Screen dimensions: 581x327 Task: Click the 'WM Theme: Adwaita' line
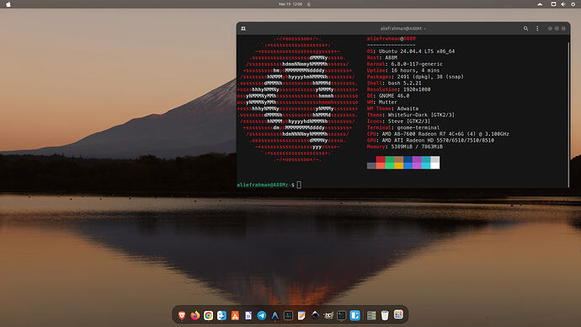[392, 109]
